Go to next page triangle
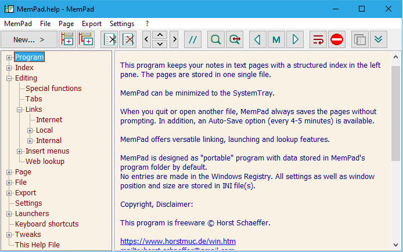Viewport: 403px width, 252px height. [x=295, y=39]
